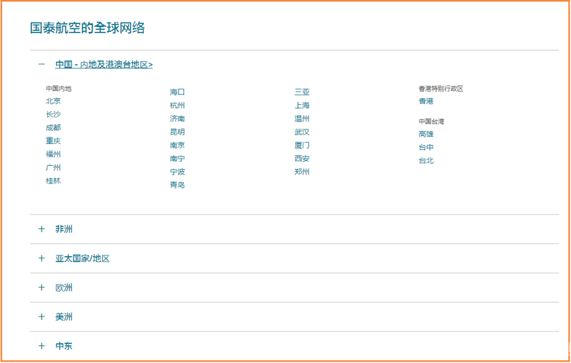Go to the 武汉 destination page
The width and height of the screenshot is (571, 363).
[x=302, y=132]
